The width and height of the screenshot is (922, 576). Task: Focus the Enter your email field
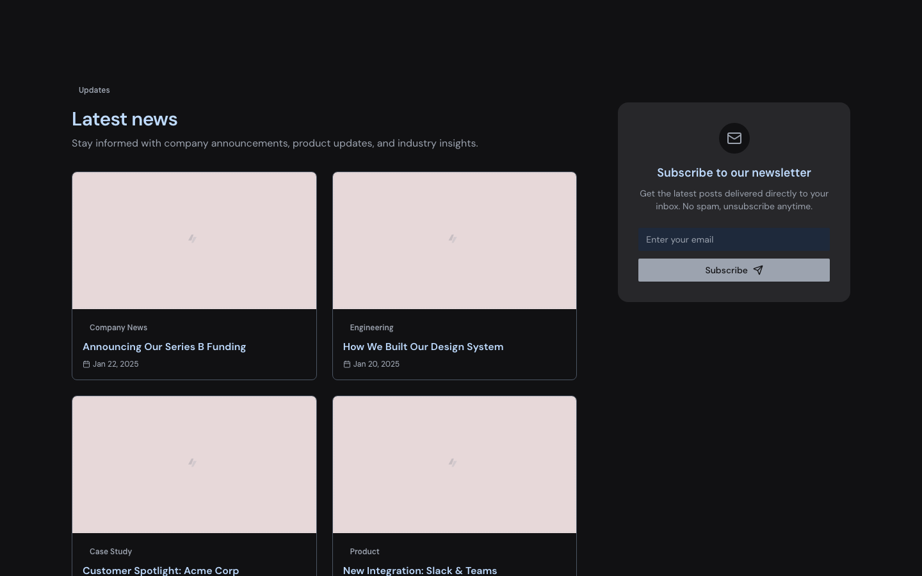734,239
